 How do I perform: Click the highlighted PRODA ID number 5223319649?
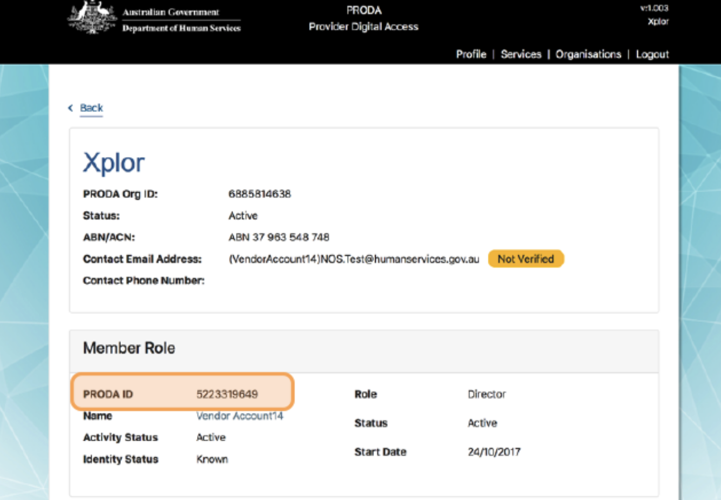[x=227, y=394]
